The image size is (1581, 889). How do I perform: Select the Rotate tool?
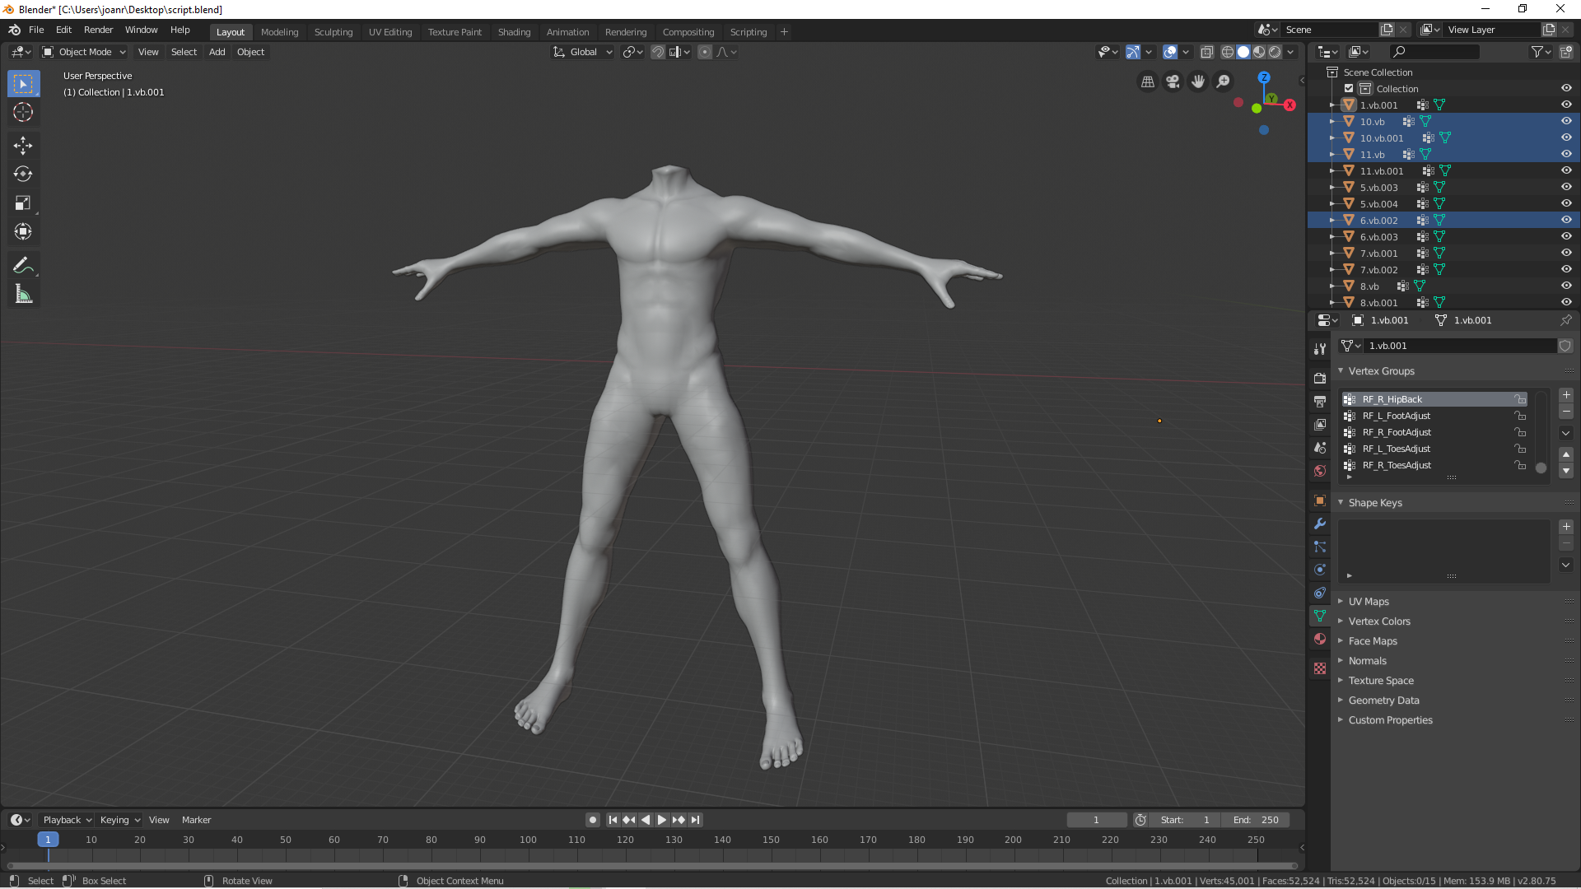pos(23,174)
